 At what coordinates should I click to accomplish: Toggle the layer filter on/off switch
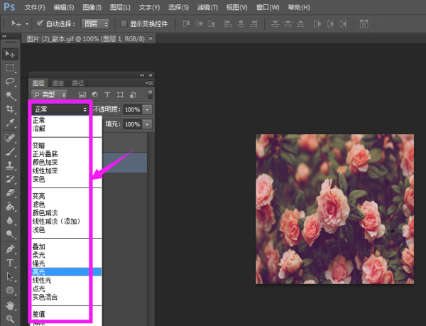click(x=150, y=94)
